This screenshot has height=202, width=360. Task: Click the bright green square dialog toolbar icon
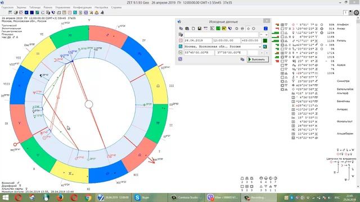pyautogui.click(x=218, y=29)
